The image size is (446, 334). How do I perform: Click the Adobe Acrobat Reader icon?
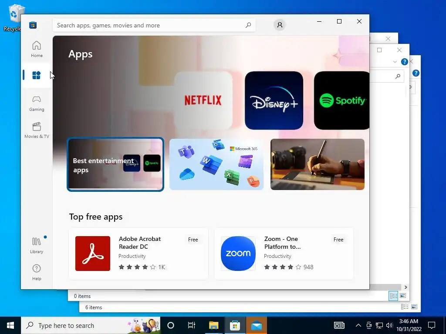[93, 254]
